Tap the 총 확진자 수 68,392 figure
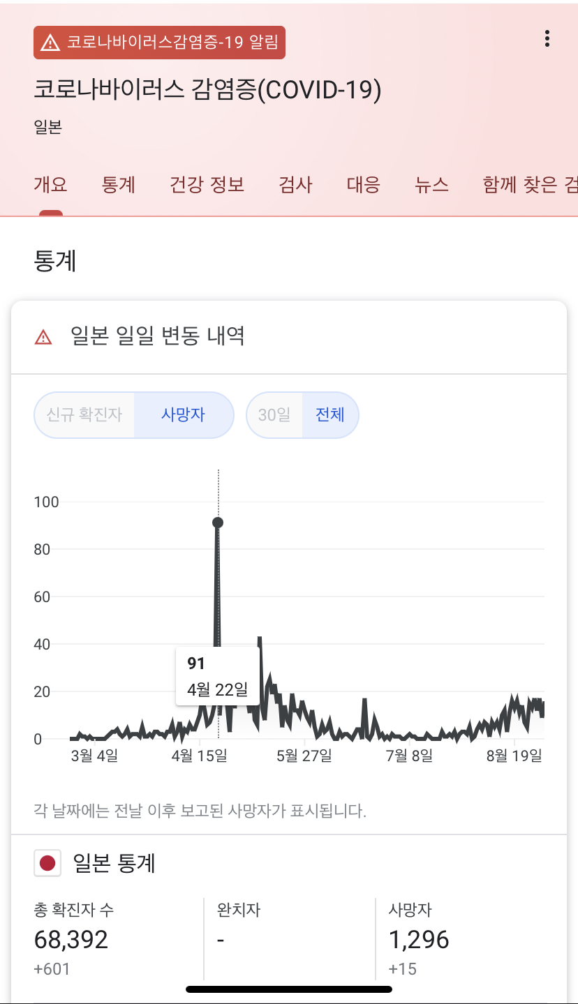The width and height of the screenshot is (578, 1004). 71,940
